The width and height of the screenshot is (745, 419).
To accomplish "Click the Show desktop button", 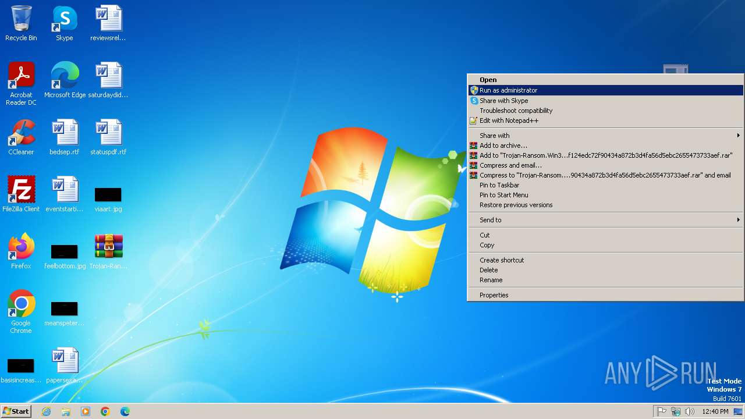I will point(738,411).
